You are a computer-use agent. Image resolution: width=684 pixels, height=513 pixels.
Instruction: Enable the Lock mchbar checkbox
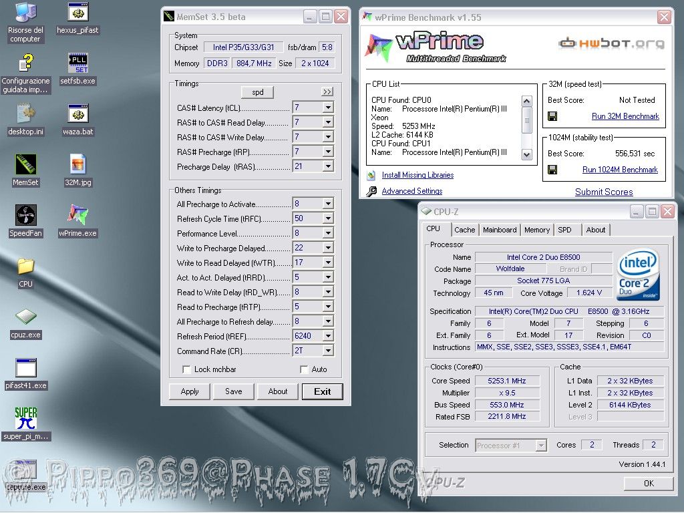click(x=186, y=369)
